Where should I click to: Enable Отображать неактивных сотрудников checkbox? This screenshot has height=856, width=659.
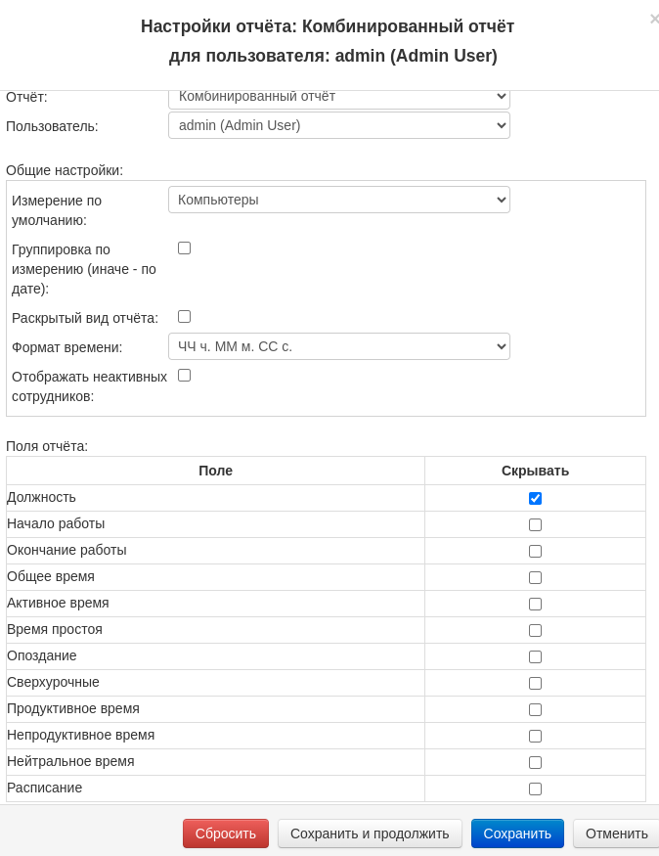(184, 376)
